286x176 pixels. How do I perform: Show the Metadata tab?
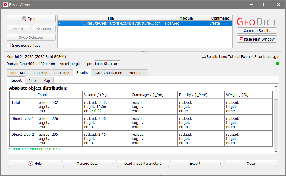click(x=137, y=73)
